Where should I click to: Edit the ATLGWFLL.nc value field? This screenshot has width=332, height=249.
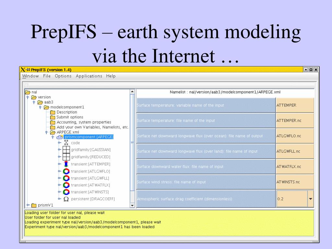(x=295, y=151)
